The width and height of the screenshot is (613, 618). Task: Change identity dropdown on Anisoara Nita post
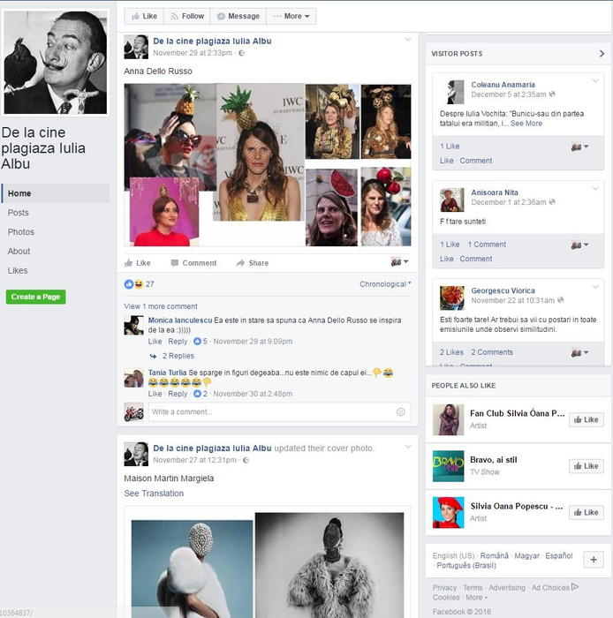[580, 245]
